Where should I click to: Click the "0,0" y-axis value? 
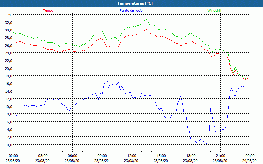[x=10, y=145]
